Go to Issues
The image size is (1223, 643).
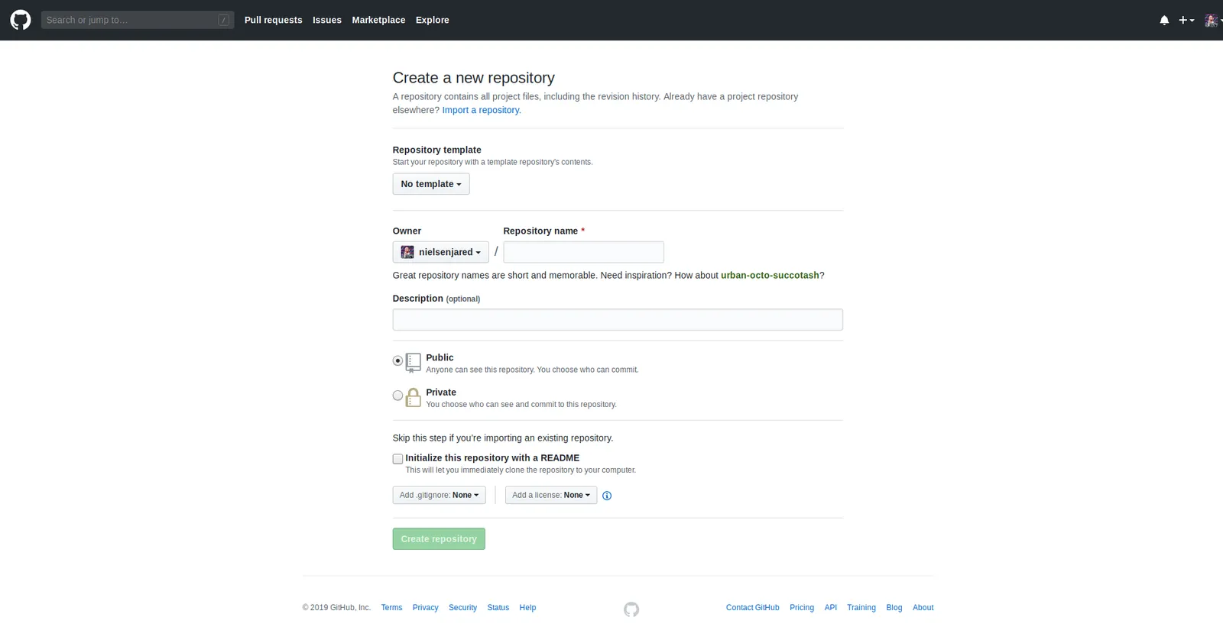pyautogui.click(x=327, y=20)
